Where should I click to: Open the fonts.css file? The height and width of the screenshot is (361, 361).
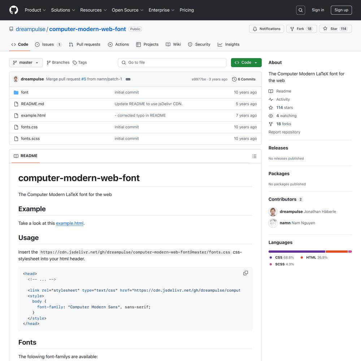click(x=29, y=127)
